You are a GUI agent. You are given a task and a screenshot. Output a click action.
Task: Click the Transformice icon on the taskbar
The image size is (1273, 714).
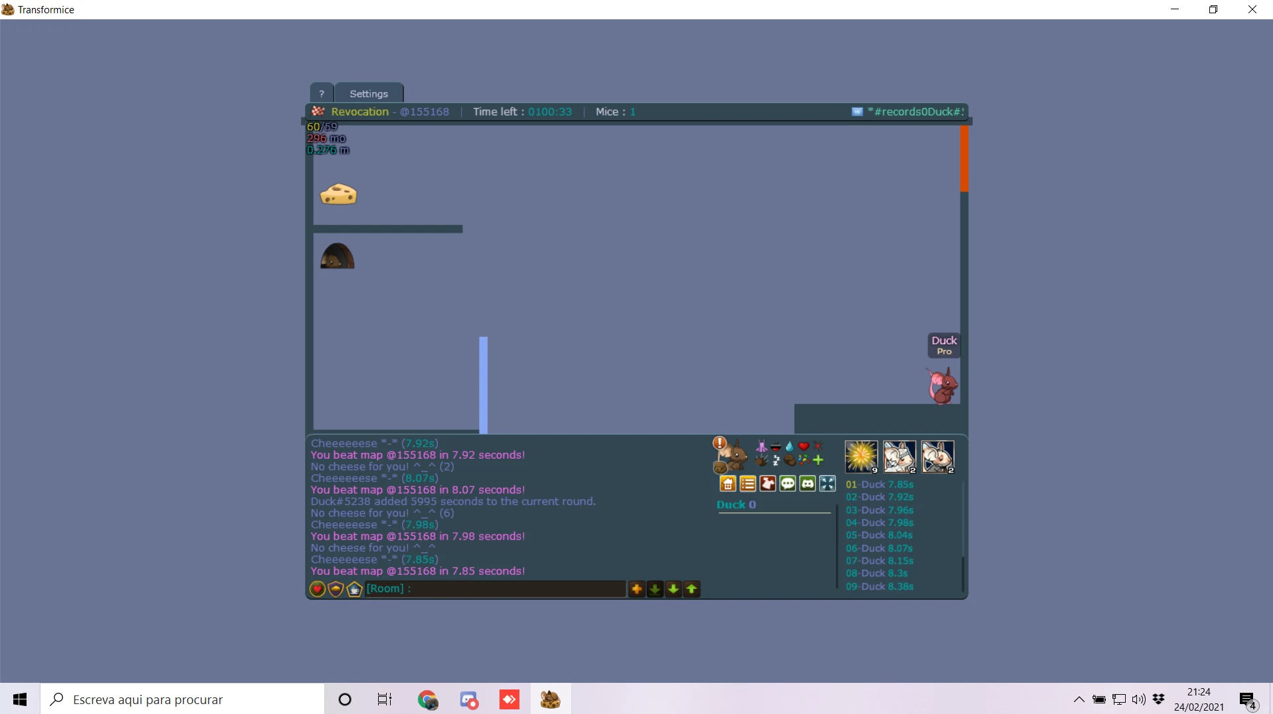pos(550,699)
